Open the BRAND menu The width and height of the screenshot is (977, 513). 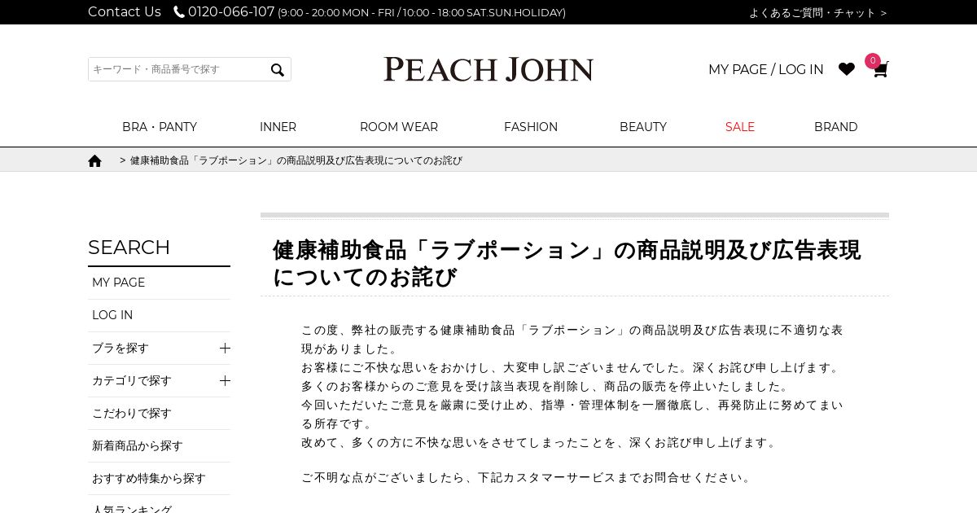836,127
